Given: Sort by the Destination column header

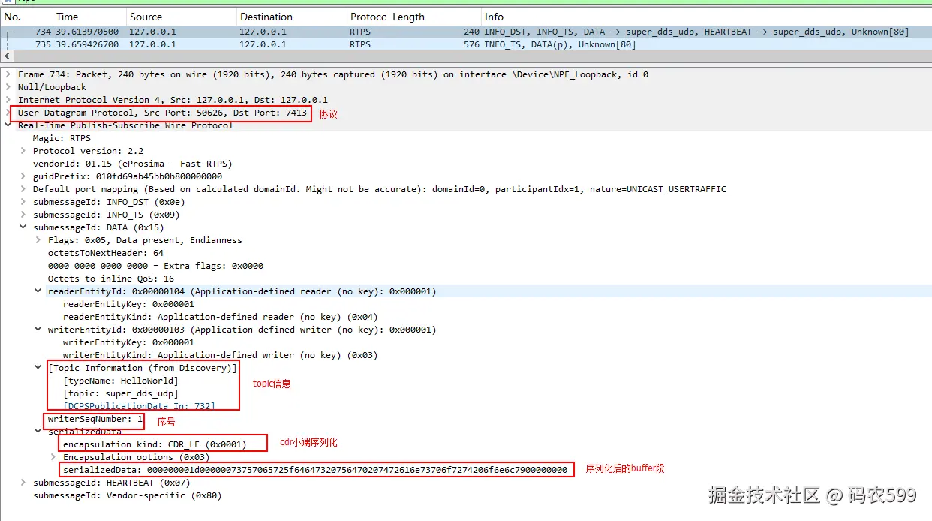Looking at the screenshot, I should (x=290, y=17).
